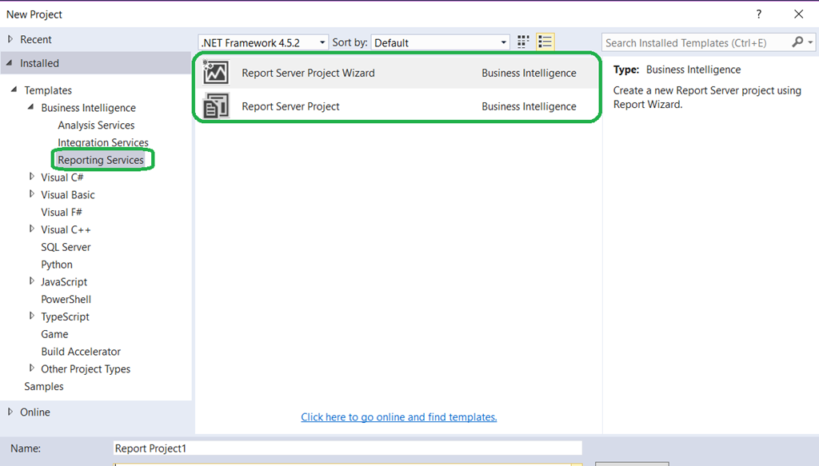Click the help question mark icon
The height and width of the screenshot is (466, 819).
pyautogui.click(x=759, y=14)
